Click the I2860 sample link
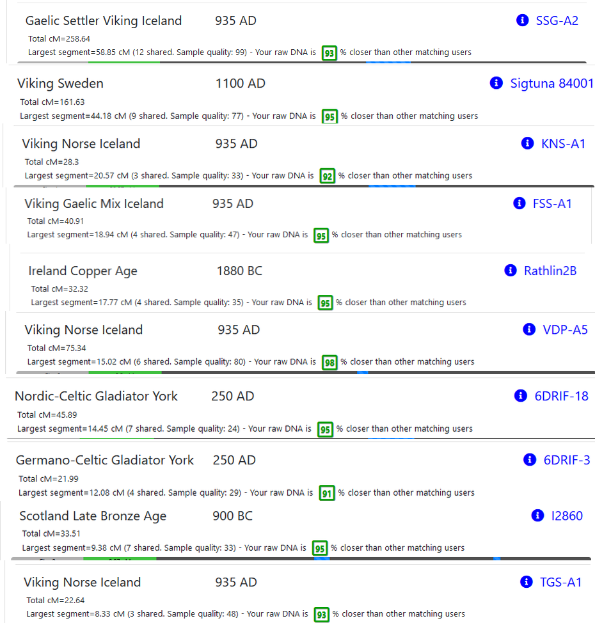Viewport: 595px width, 623px height. pyautogui.click(x=567, y=516)
